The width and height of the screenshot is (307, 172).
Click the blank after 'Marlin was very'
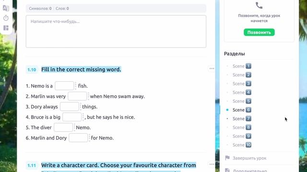tap(77, 96)
